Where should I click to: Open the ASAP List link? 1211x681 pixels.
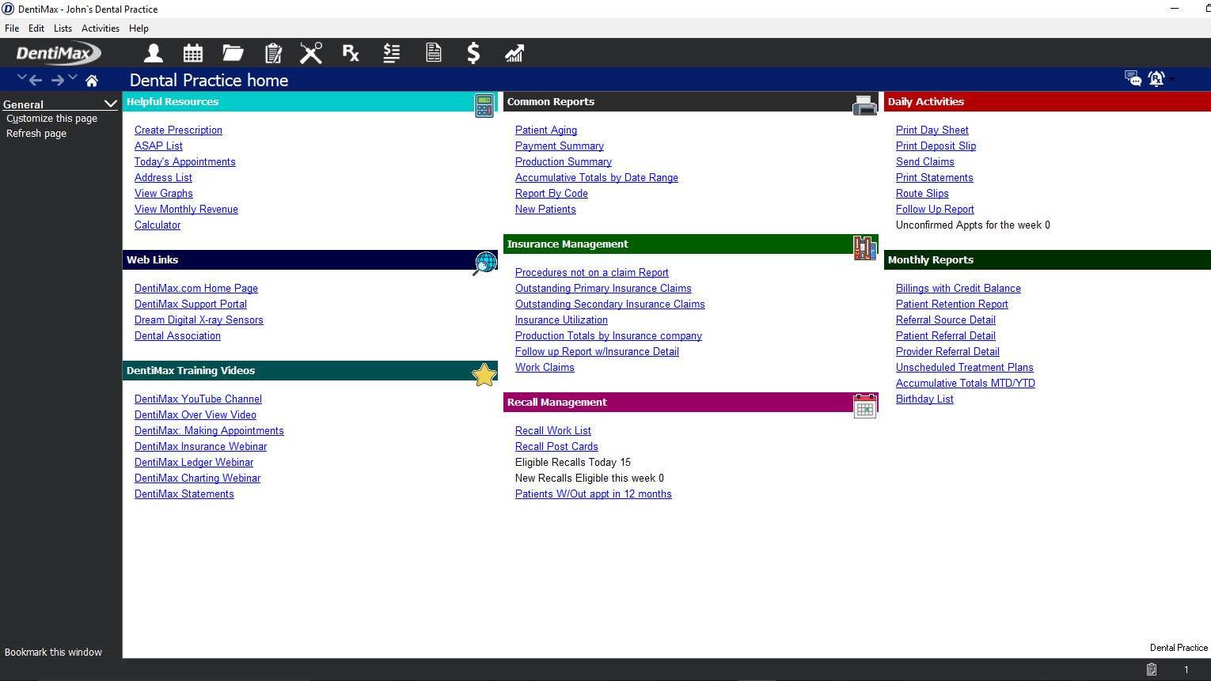[158, 146]
